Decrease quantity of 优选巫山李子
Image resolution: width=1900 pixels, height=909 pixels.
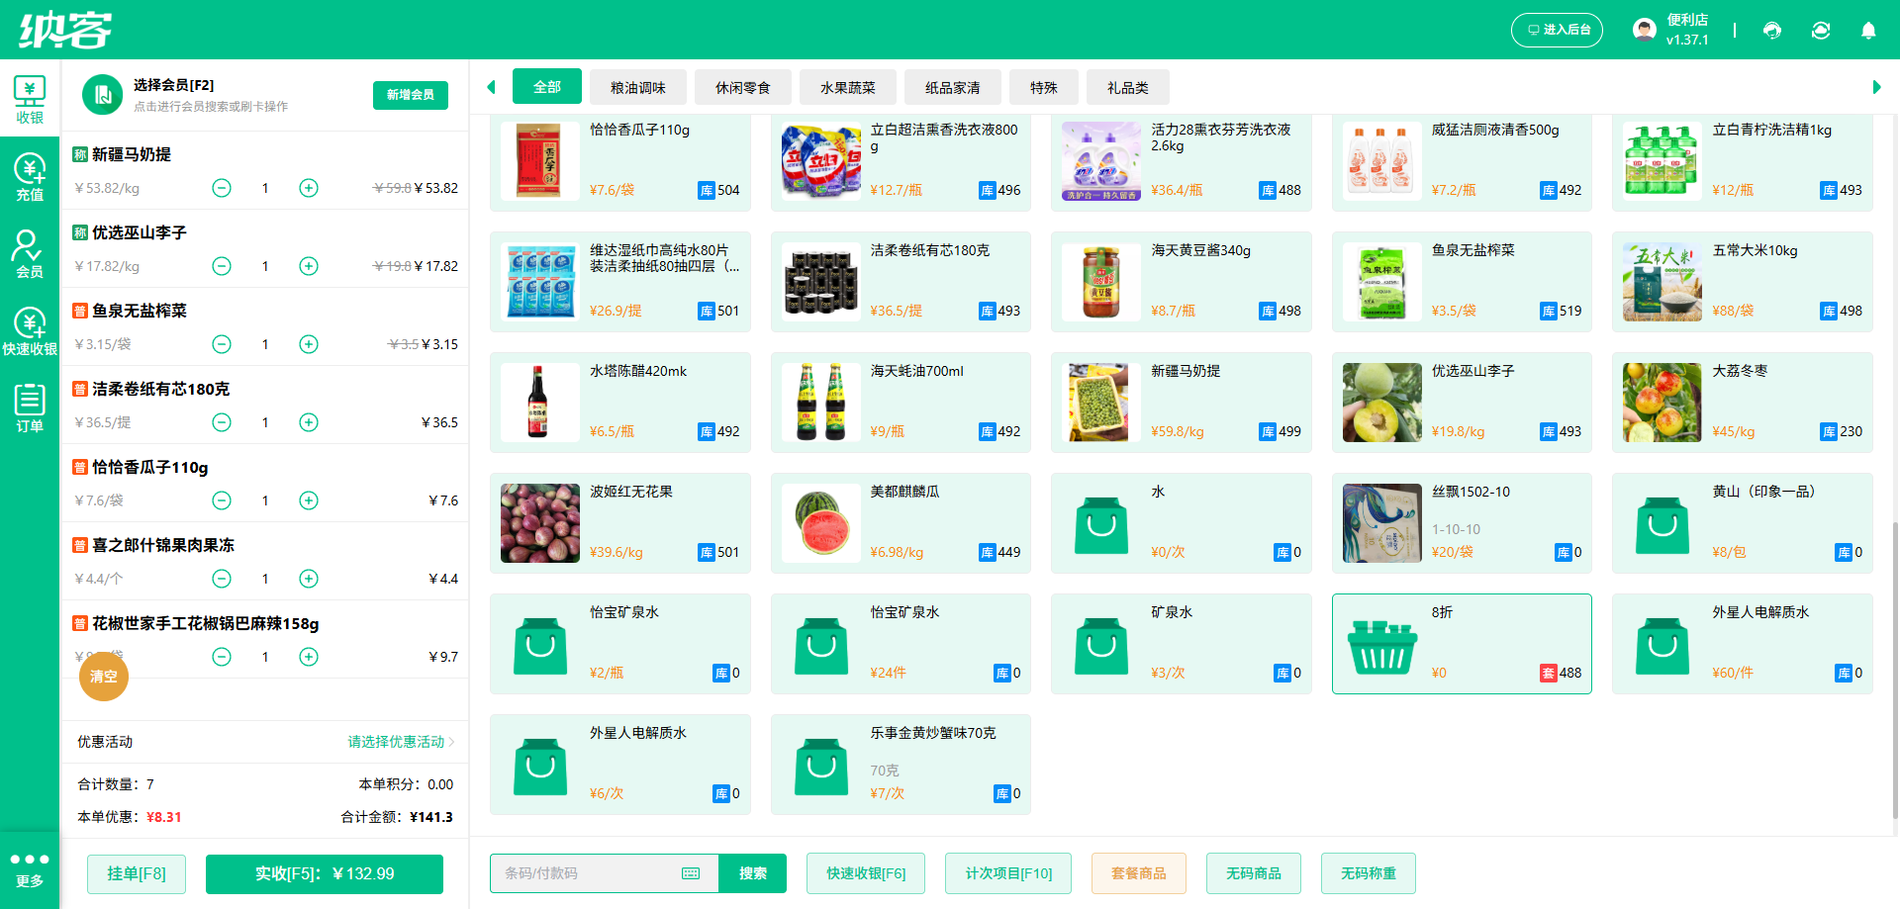[x=222, y=266]
